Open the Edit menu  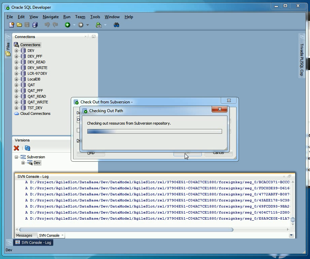click(21, 17)
